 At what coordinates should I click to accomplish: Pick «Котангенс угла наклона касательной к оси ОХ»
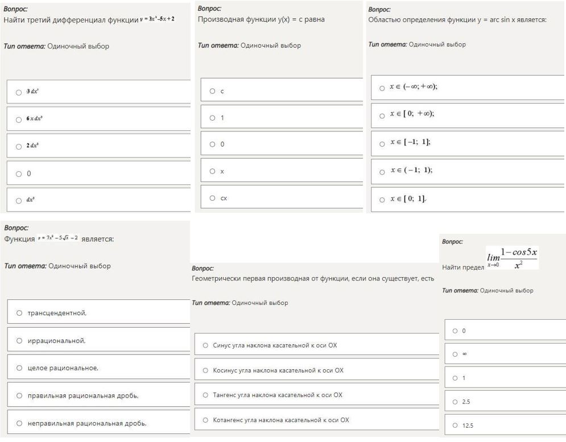pos(205,420)
